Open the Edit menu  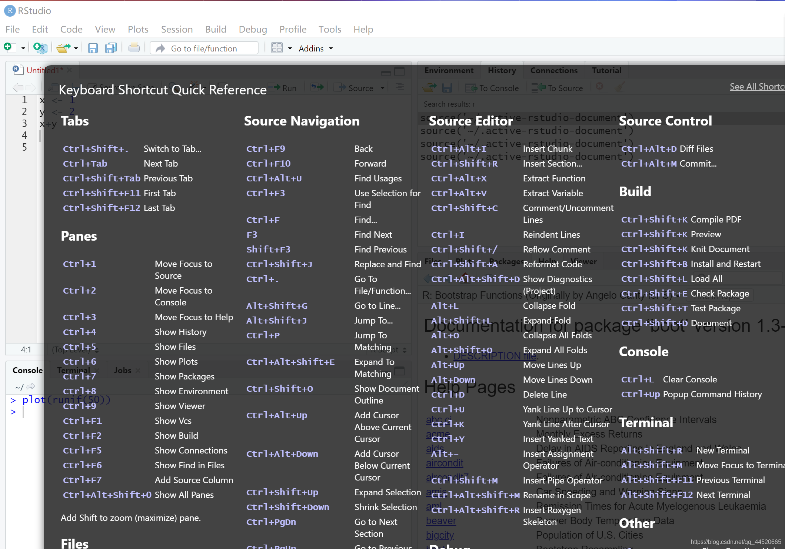[40, 29]
